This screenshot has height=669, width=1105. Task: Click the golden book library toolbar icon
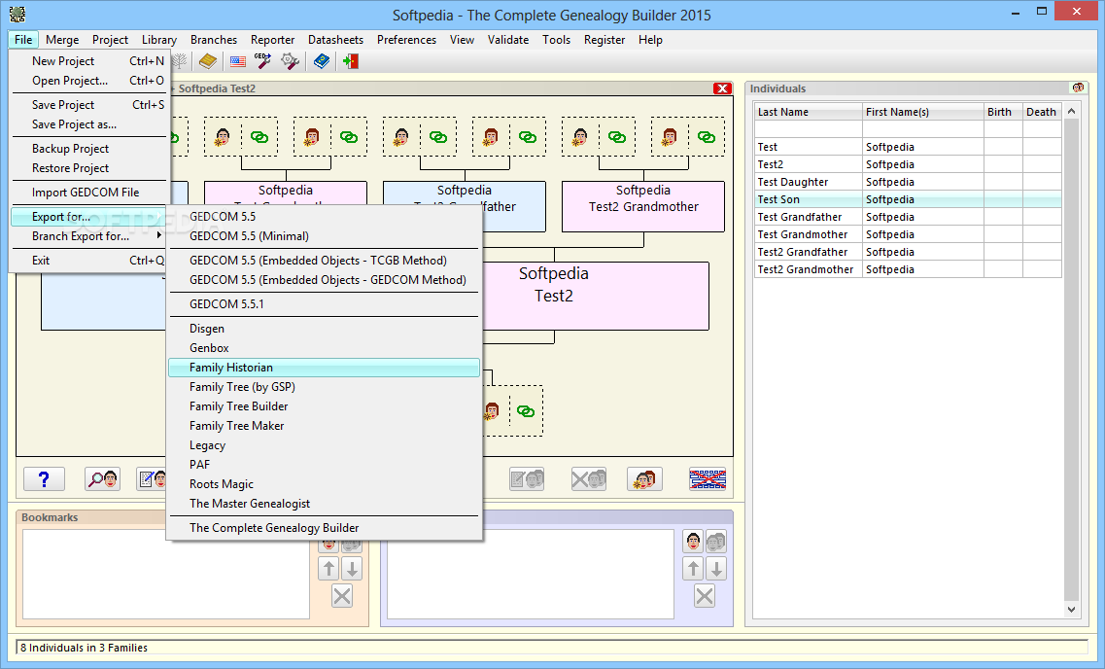[207, 61]
